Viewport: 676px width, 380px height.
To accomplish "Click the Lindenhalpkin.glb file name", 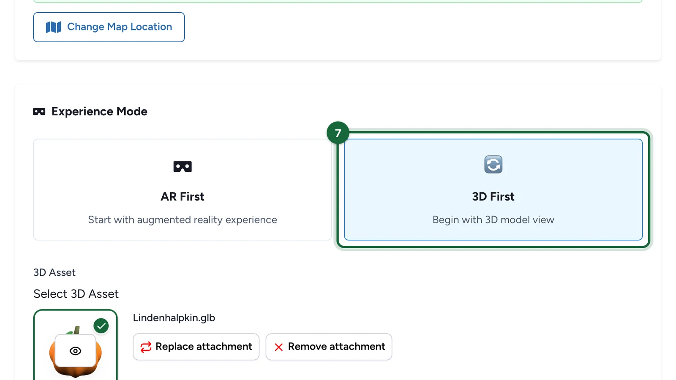I will [x=174, y=318].
